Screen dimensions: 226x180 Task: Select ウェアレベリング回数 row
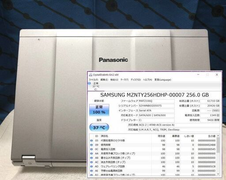(153, 166)
